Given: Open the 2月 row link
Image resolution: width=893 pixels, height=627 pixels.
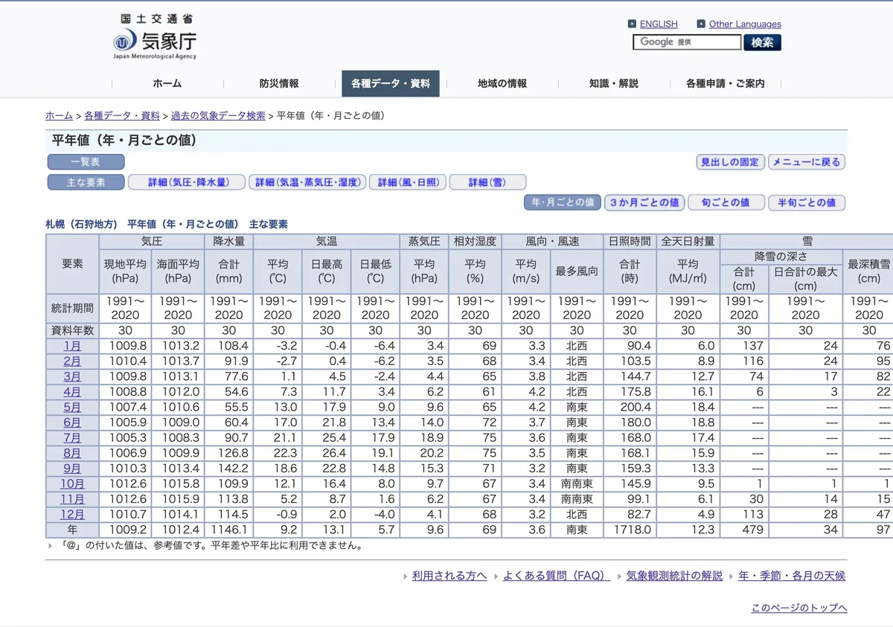Looking at the screenshot, I should pyautogui.click(x=72, y=361).
